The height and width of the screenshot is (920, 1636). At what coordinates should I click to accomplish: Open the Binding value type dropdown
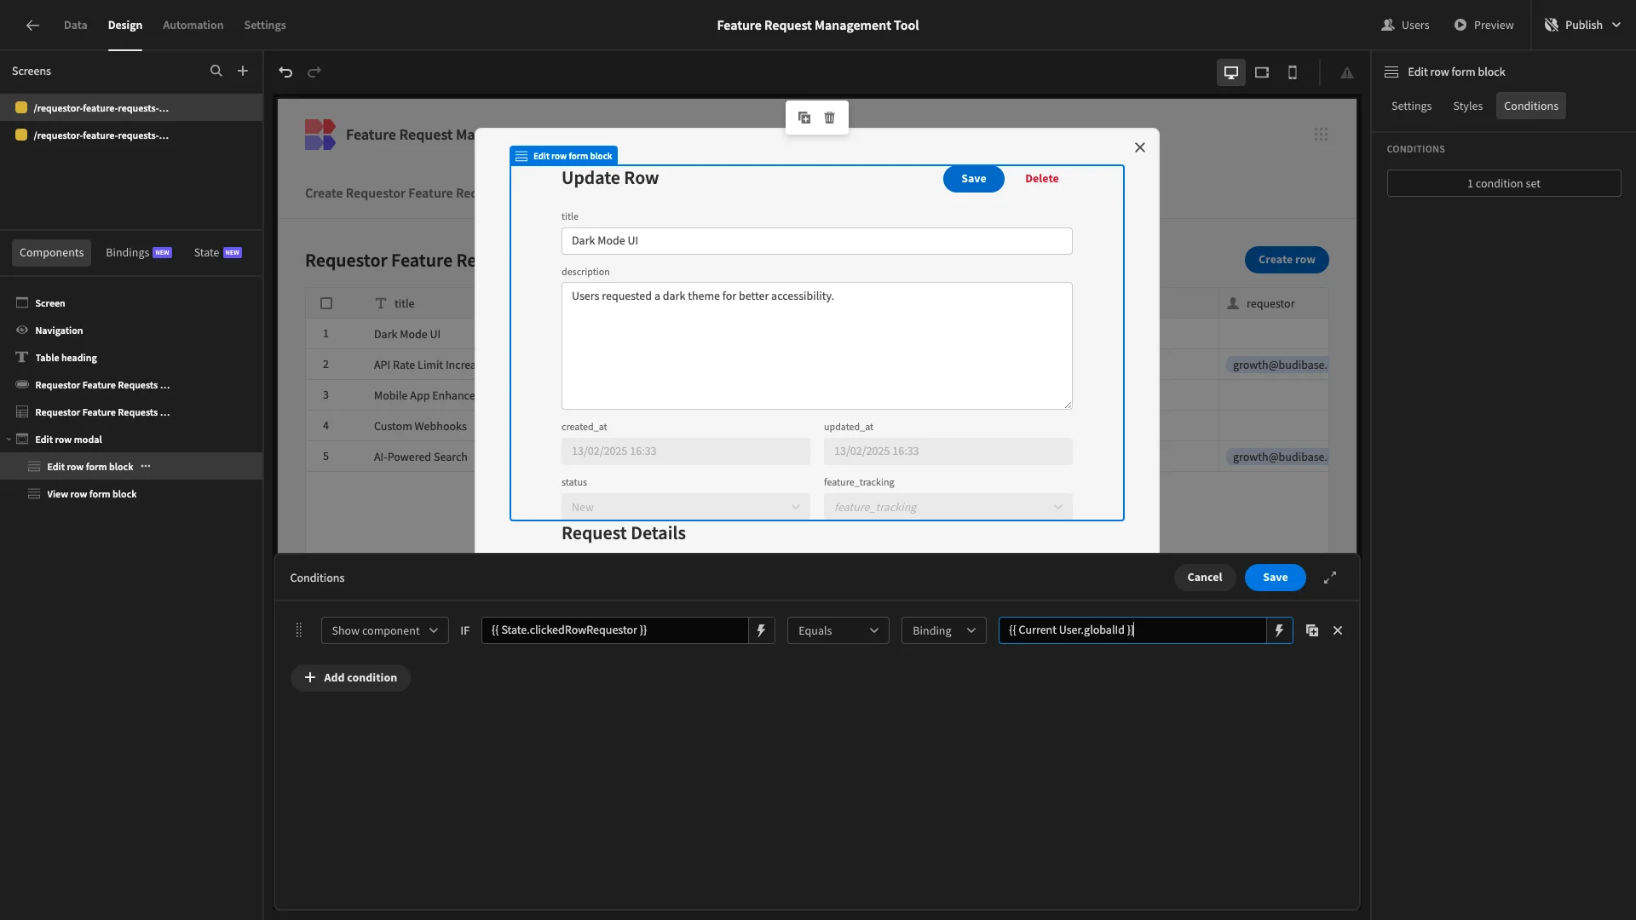pyautogui.click(x=944, y=630)
